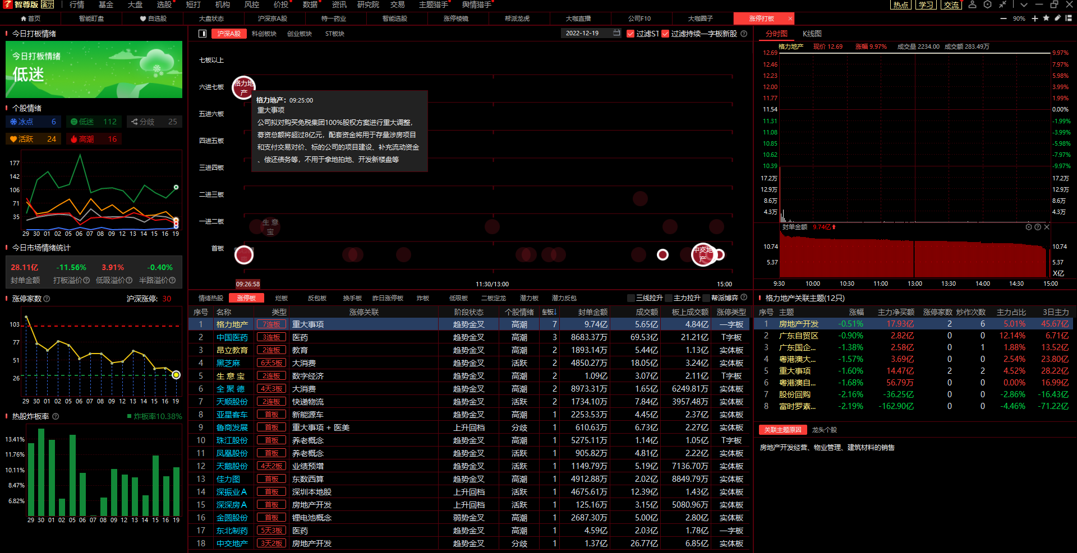Open the title bar dropdown chevron
This screenshot has width=1077, height=553.
[x=1024, y=4]
